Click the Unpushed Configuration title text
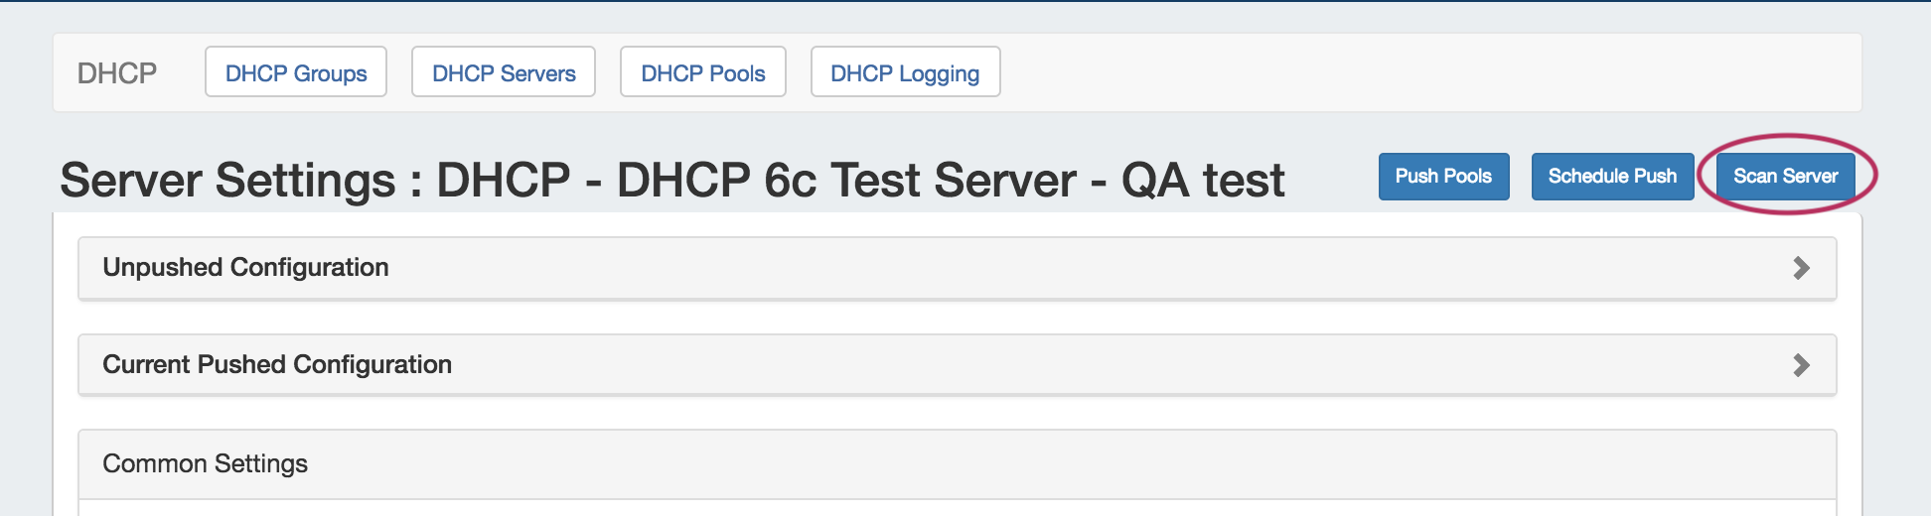This screenshot has height=516, width=1931. point(245,268)
